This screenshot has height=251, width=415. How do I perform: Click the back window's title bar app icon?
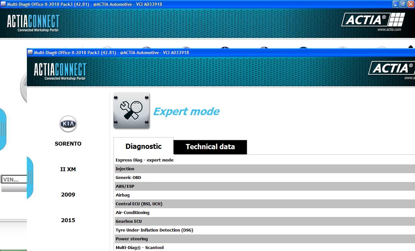[x=3, y=4]
